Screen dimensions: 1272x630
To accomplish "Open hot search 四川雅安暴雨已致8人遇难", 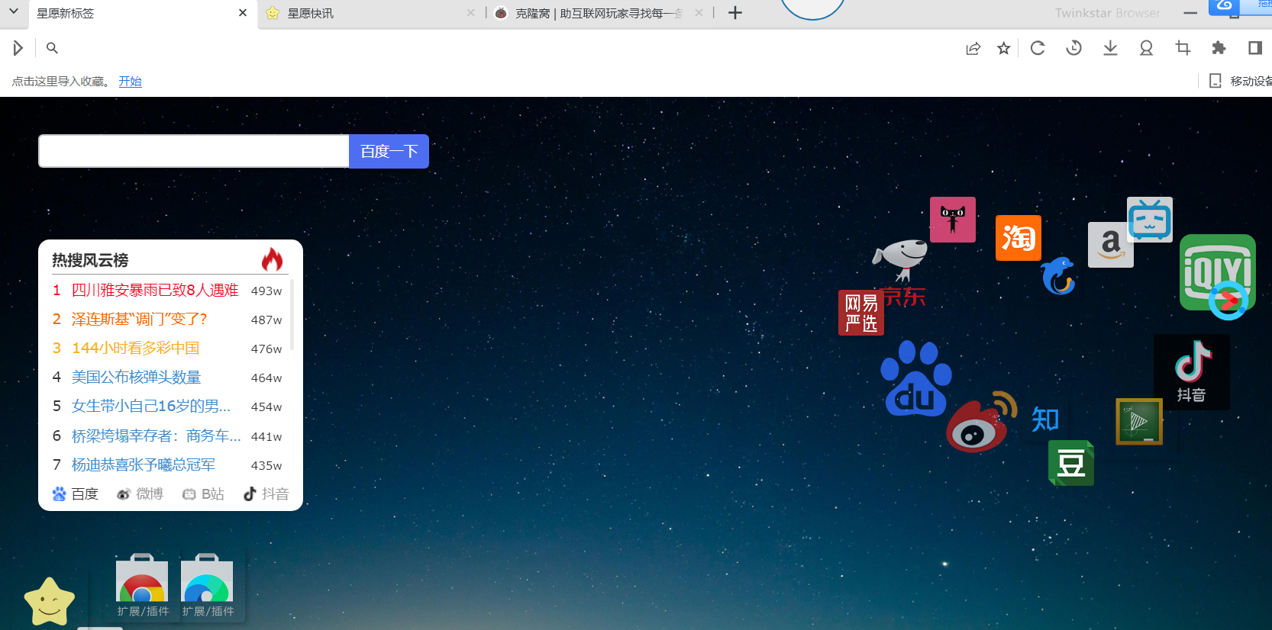I will click(155, 291).
